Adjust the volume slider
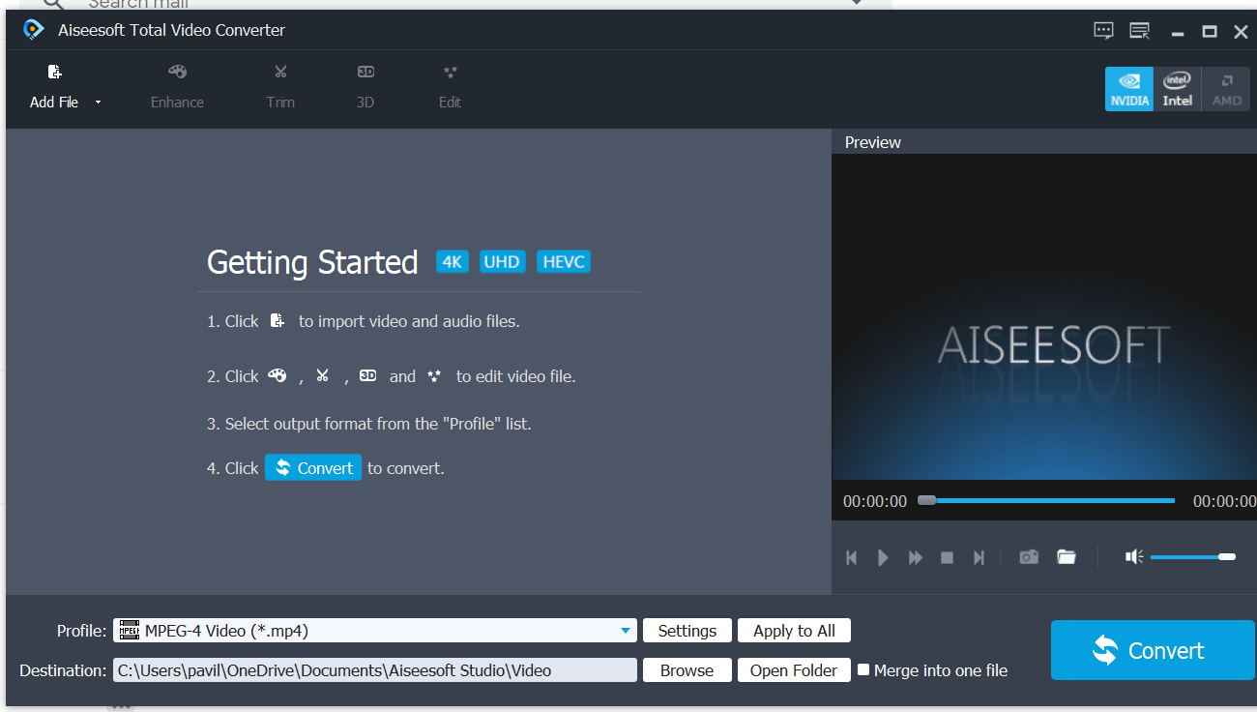The width and height of the screenshot is (1257, 712). [x=1193, y=557]
